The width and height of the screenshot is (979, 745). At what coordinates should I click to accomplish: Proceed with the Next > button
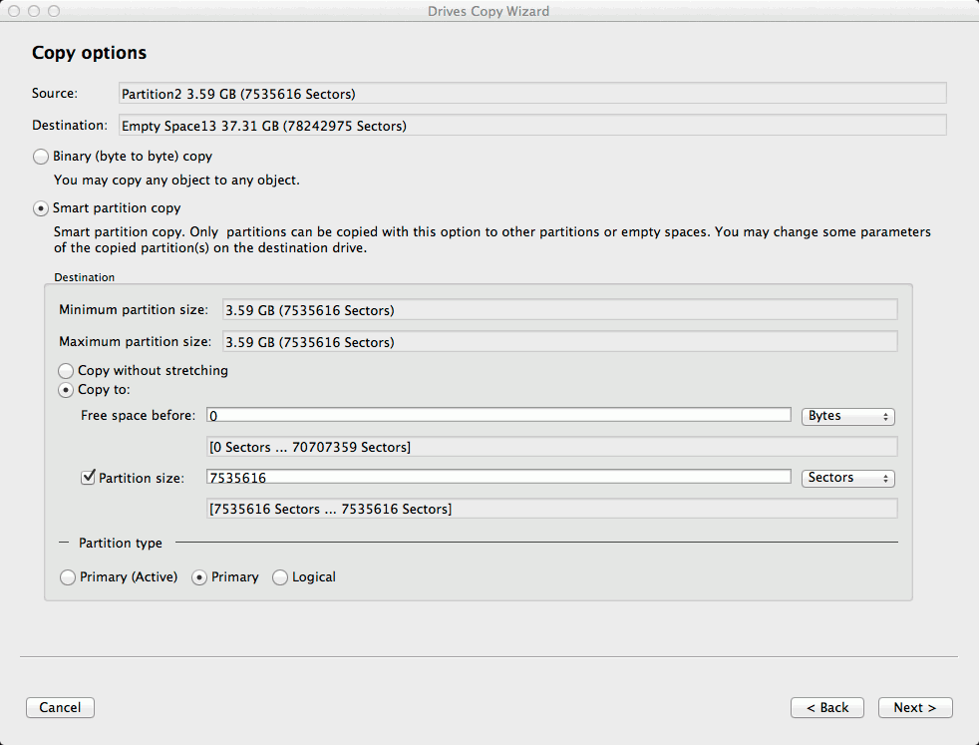tap(915, 707)
